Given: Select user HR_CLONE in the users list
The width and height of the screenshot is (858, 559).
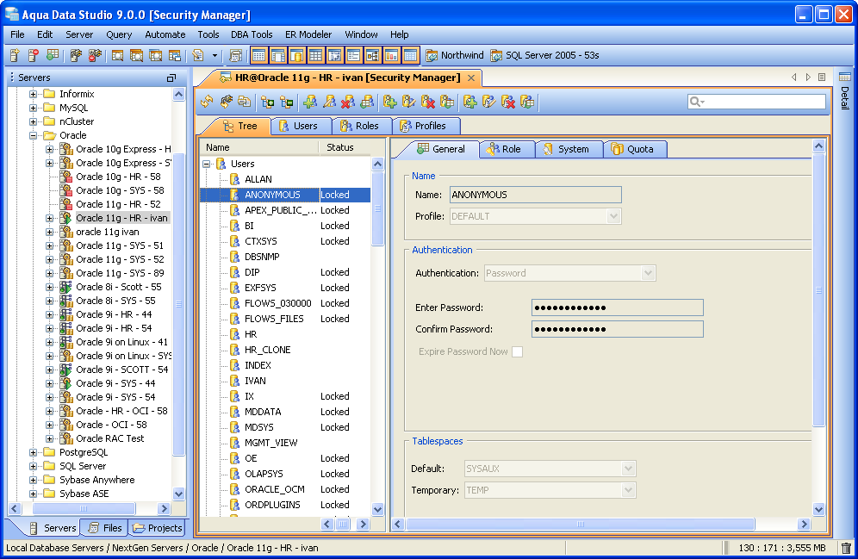Looking at the screenshot, I should tap(267, 350).
